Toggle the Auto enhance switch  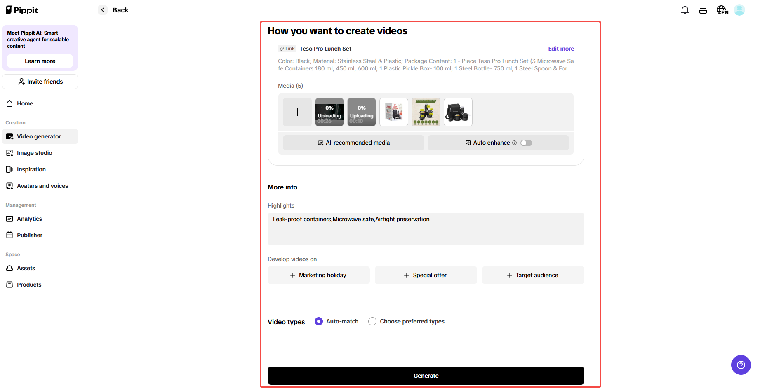pyautogui.click(x=526, y=143)
